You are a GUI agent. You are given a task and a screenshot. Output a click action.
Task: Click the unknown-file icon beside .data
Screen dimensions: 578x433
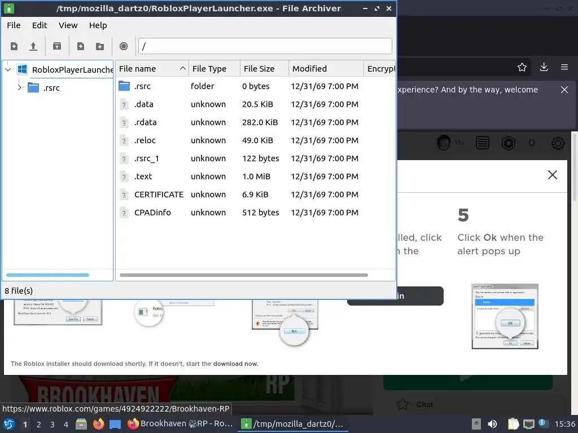click(124, 104)
